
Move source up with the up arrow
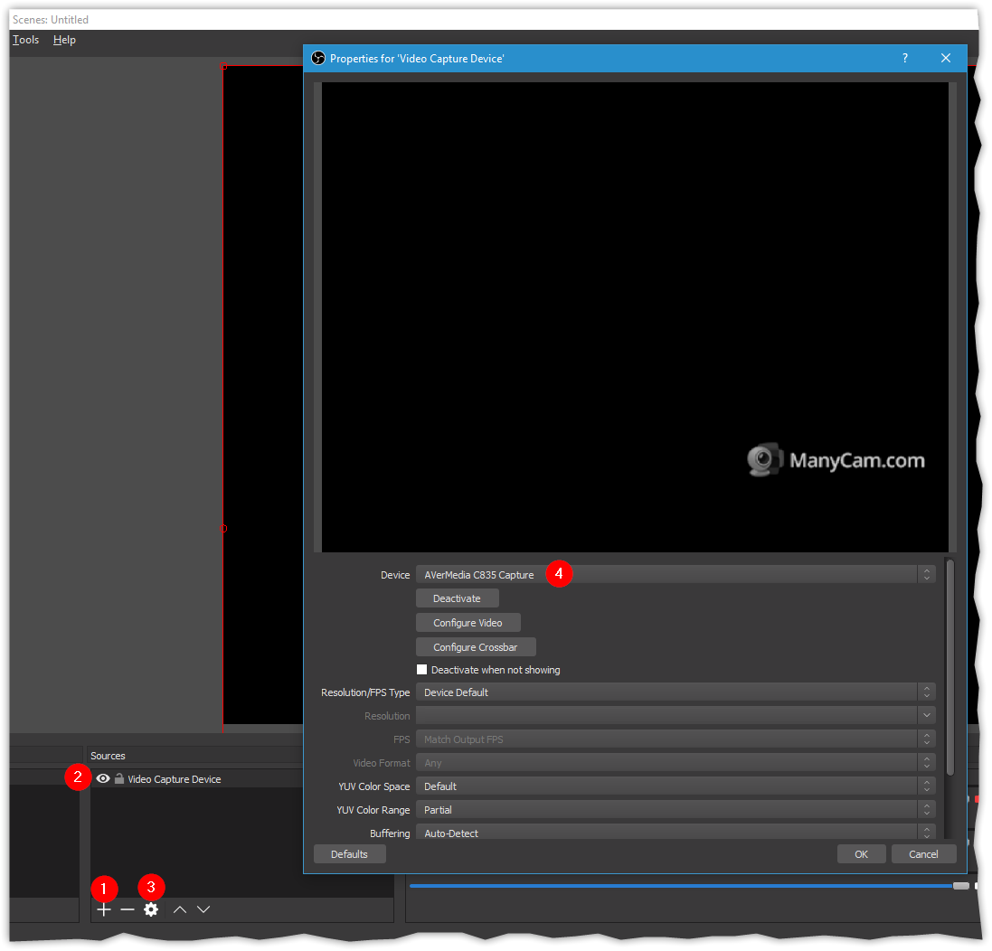pyautogui.click(x=180, y=909)
